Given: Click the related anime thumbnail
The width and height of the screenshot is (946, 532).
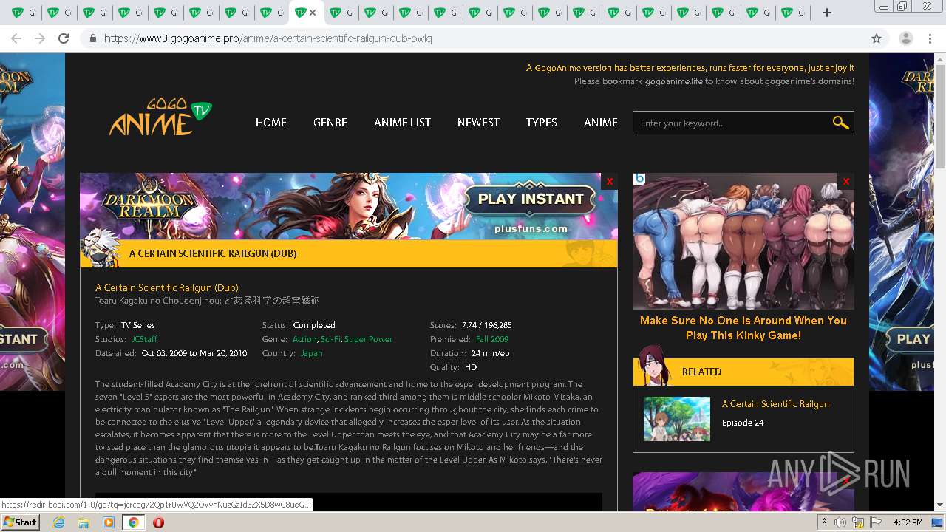Looking at the screenshot, I should point(677,419).
